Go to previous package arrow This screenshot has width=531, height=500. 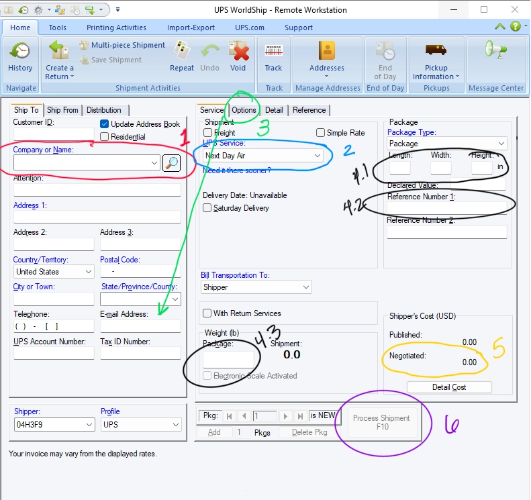click(244, 416)
